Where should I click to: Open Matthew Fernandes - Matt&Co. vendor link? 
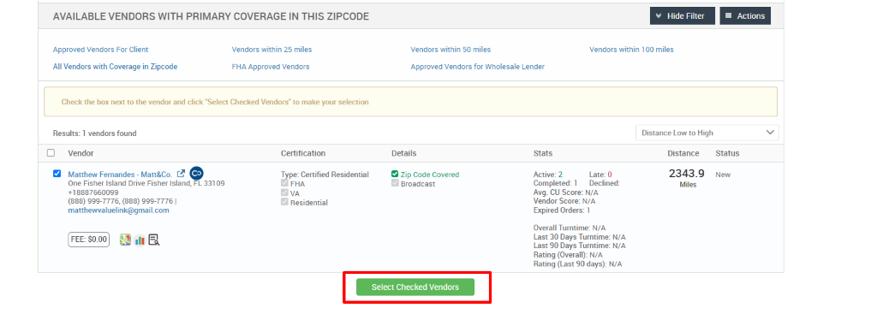point(120,175)
